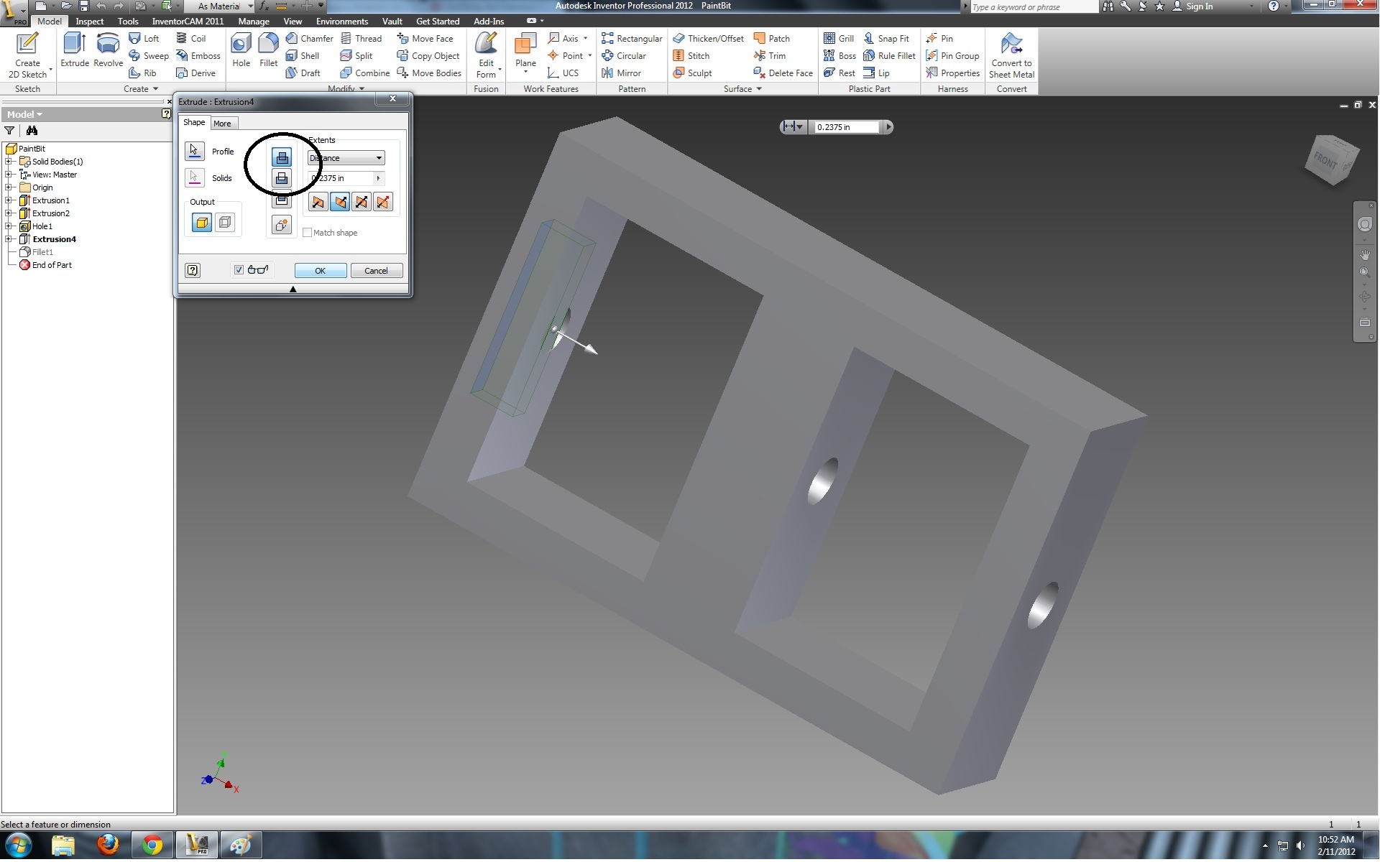Click the ViewCube FRONT face
The width and height of the screenshot is (1380, 862).
(x=1326, y=161)
